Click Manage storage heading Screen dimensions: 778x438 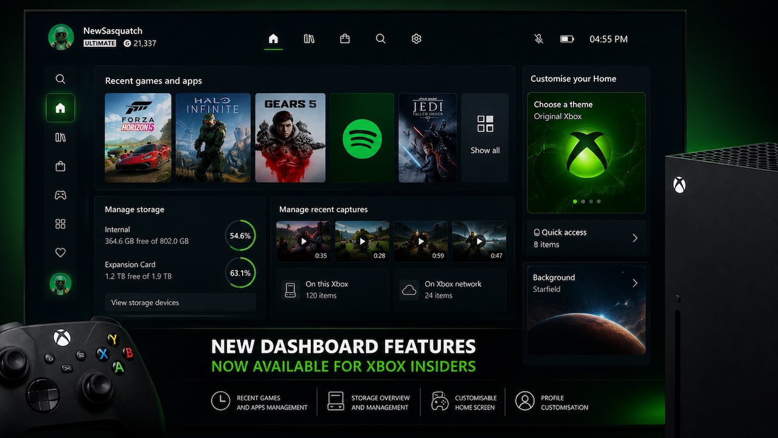134,209
